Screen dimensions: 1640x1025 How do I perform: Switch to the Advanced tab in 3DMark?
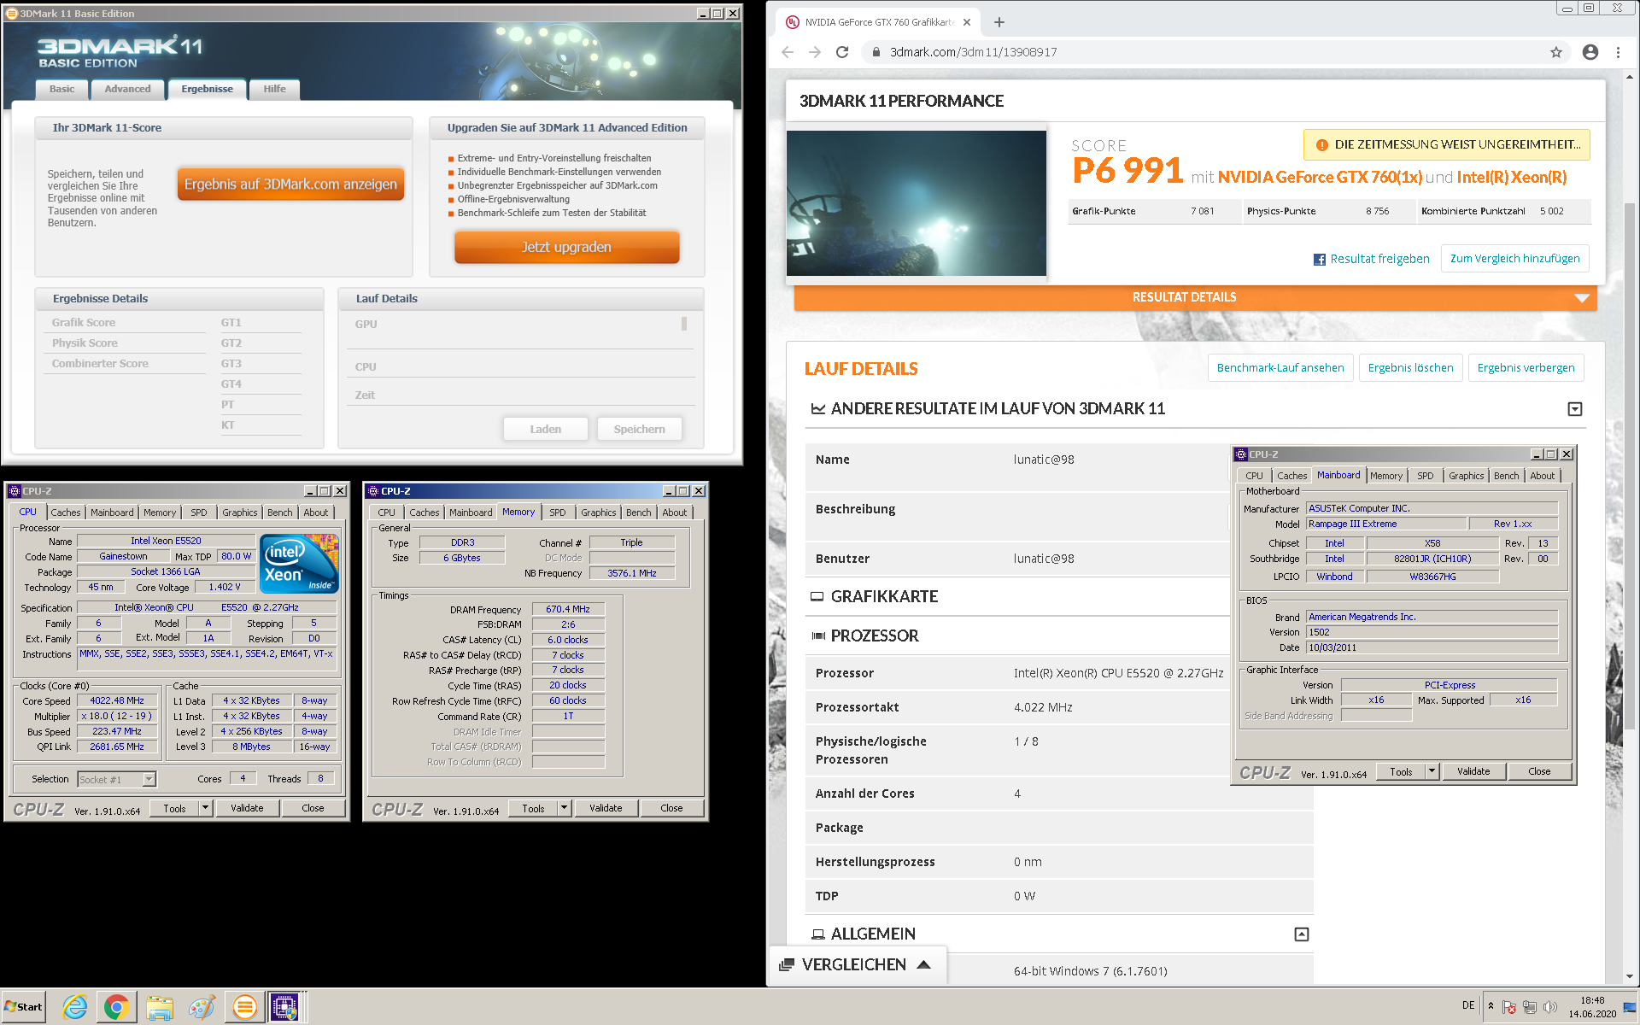127,89
